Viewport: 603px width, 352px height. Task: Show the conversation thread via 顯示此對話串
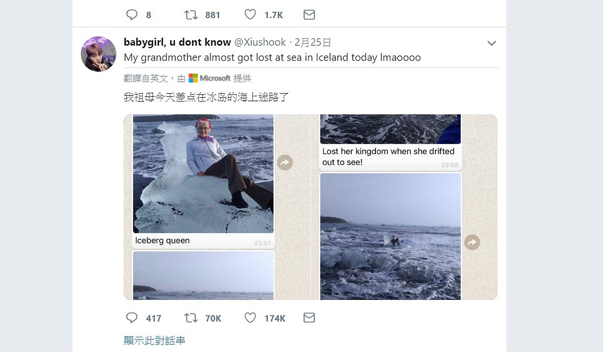(154, 340)
